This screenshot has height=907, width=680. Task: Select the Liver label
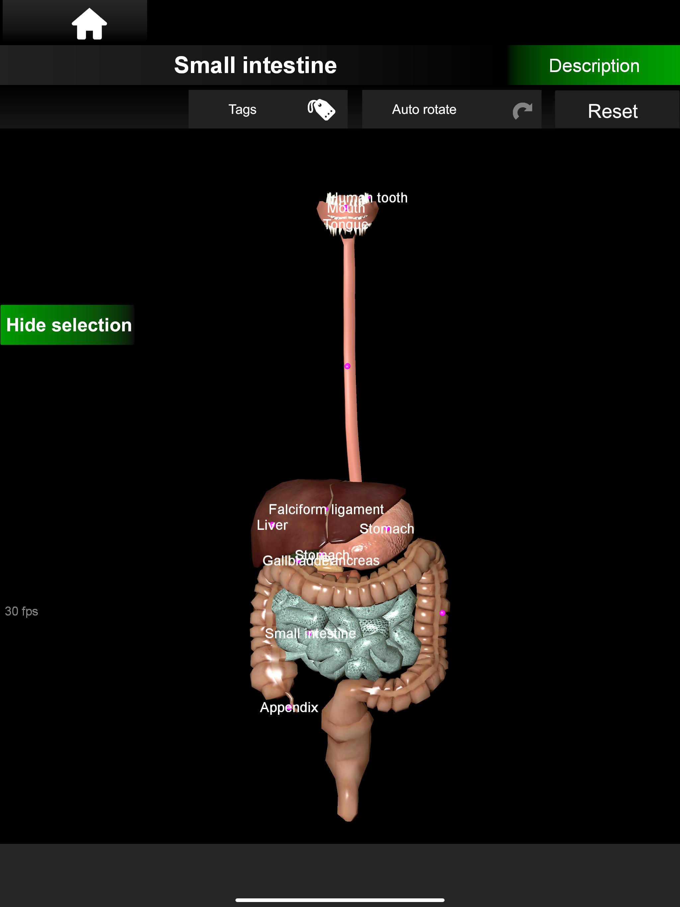272,525
